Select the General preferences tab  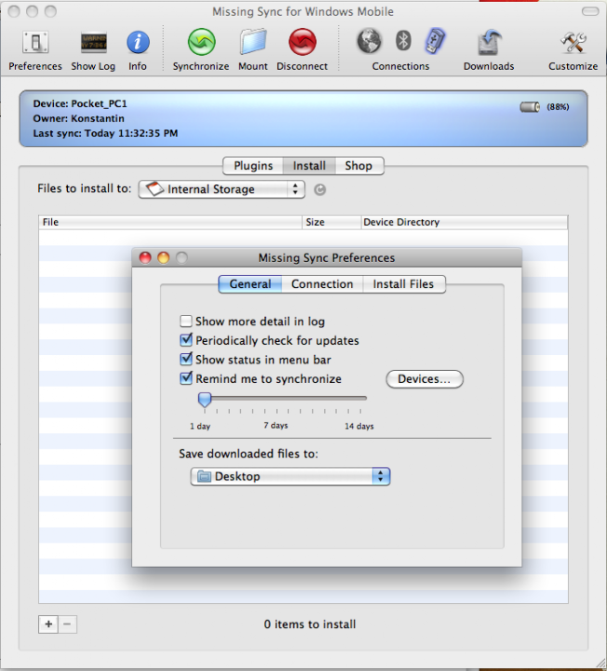(x=250, y=284)
